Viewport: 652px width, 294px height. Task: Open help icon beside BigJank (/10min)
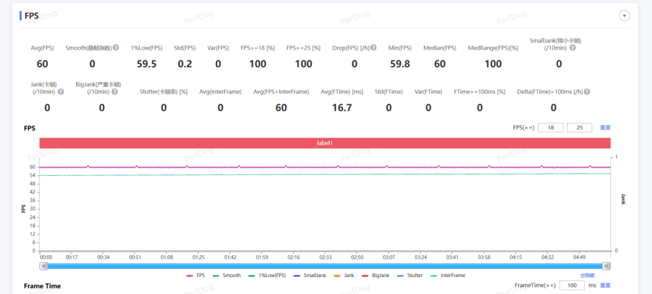tap(115, 92)
